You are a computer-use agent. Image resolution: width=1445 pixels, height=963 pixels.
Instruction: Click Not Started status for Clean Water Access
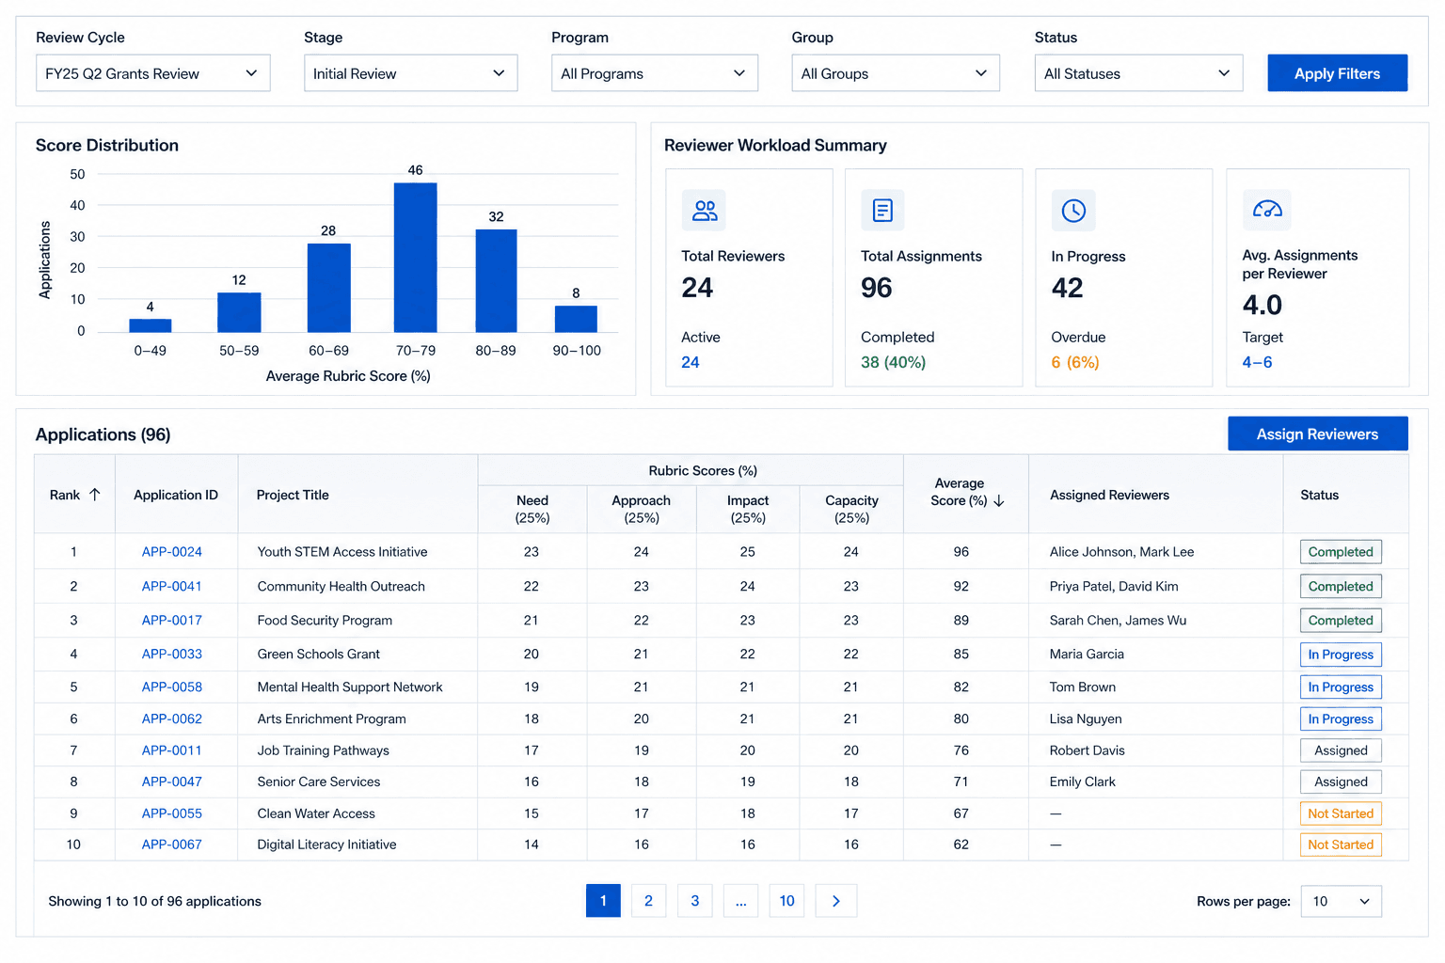pos(1341,813)
